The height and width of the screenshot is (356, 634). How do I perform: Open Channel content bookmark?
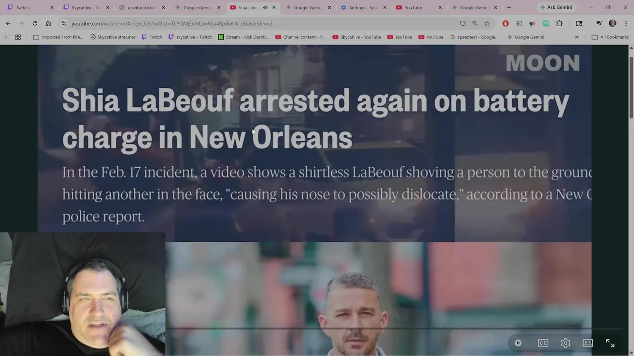pos(300,37)
